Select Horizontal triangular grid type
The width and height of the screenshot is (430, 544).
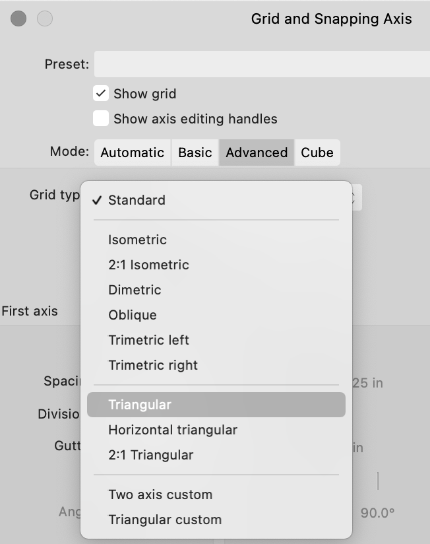click(x=171, y=430)
